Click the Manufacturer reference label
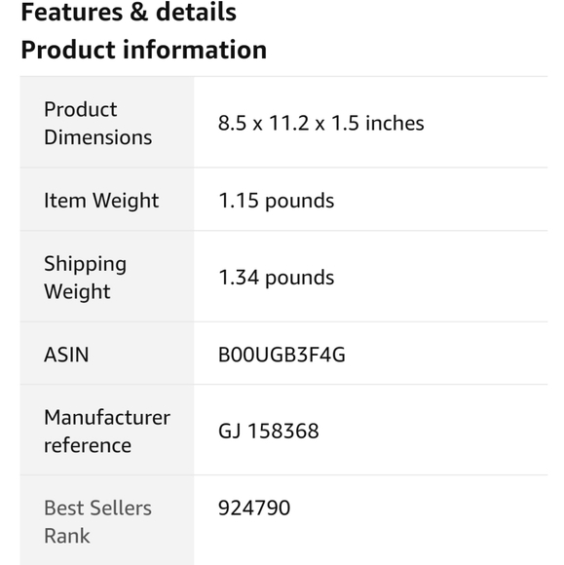564x565 pixels. 107,432
